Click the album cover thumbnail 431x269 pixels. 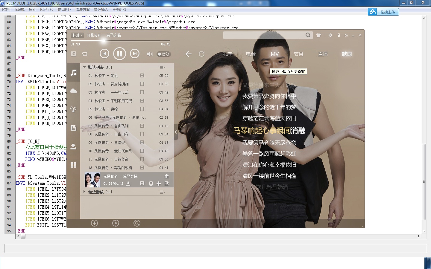92,180
